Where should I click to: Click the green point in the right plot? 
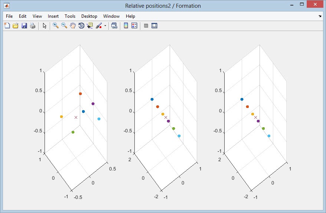pyautogui.click(x=263, y=129)
